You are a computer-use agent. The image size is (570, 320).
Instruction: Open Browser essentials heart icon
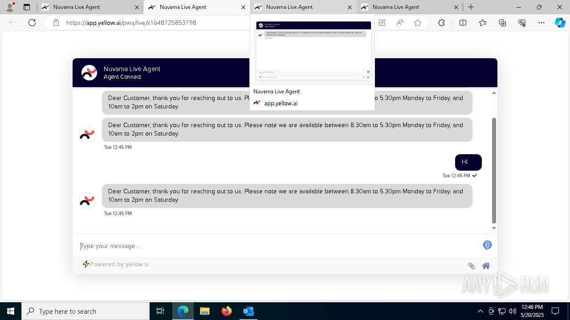click(x=522, y=23)
